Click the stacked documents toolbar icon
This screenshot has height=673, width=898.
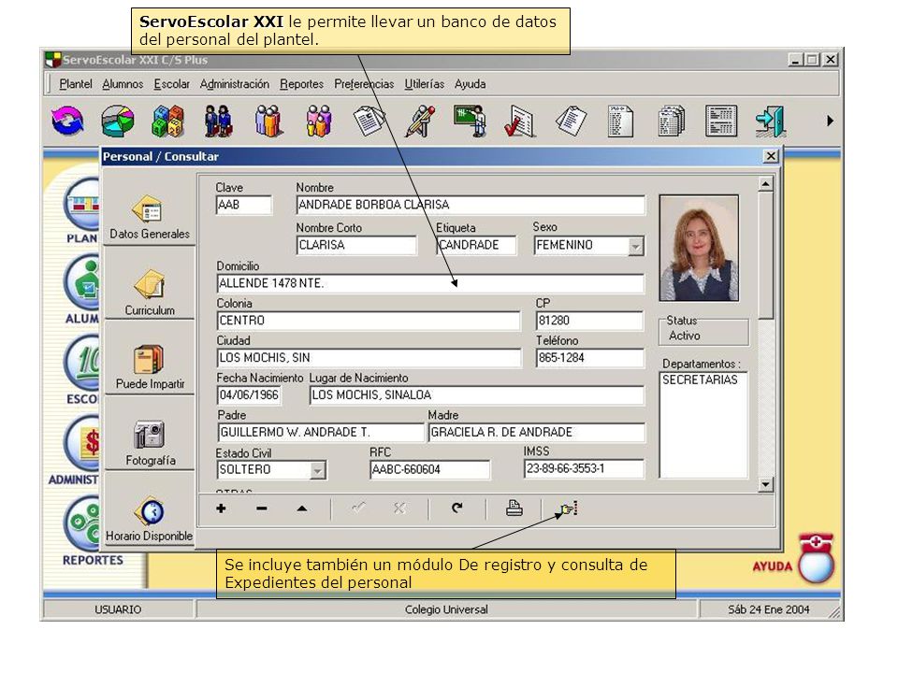(369, 121)
